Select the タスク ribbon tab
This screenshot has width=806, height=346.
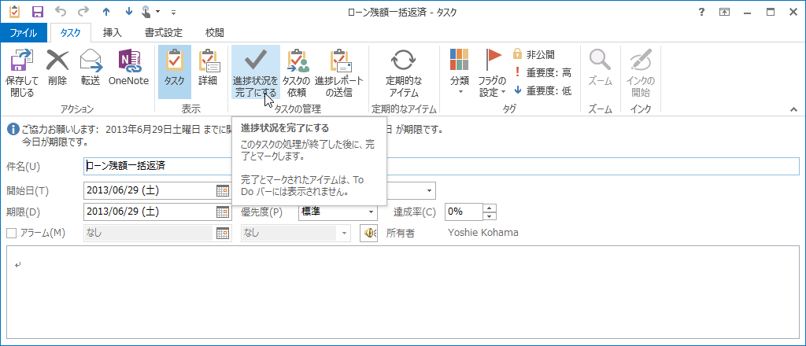(x=70, y=33)
